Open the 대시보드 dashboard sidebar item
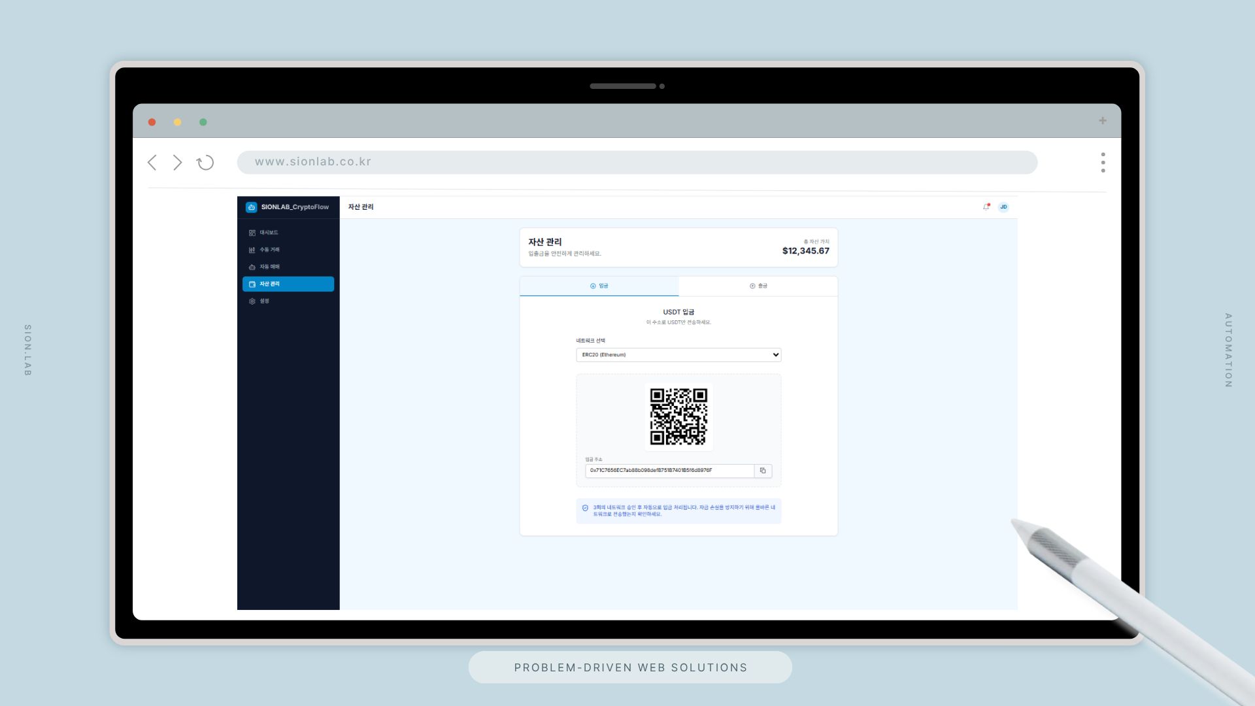Viewport: 1255px width, 706px height. tap(268, 233)
